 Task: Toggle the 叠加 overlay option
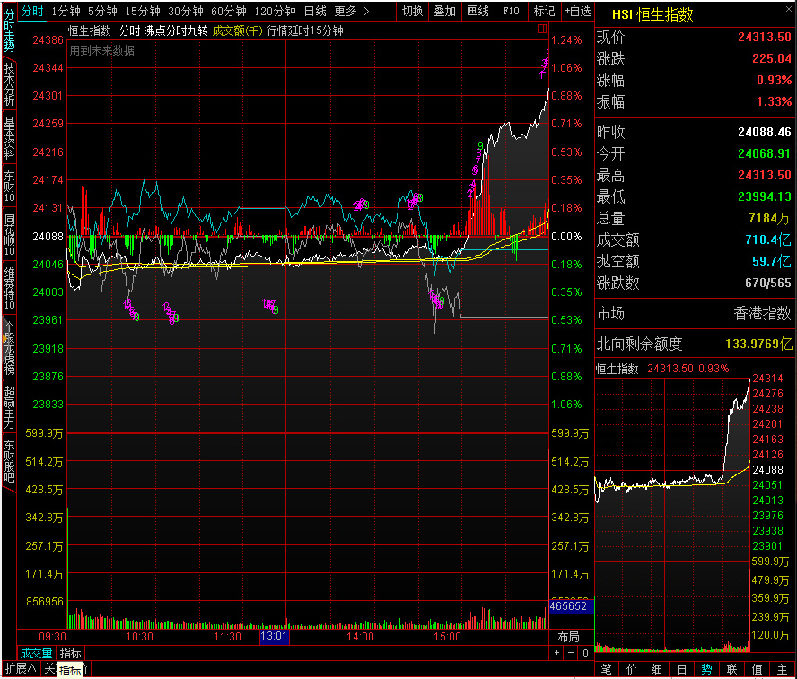pyautogui.click(x=444, y=12)
